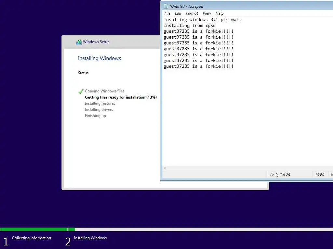Click 'Installing features' status item
The width and height of the screenshot is (333, 249).
coord(100,103)
